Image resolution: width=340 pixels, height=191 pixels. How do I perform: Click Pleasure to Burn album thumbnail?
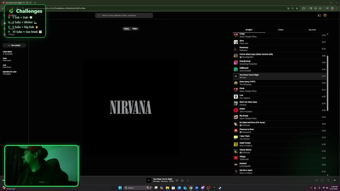tap(236, 131)
